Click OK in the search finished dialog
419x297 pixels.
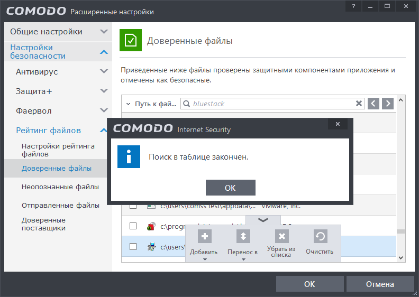(x=230, y=188)
